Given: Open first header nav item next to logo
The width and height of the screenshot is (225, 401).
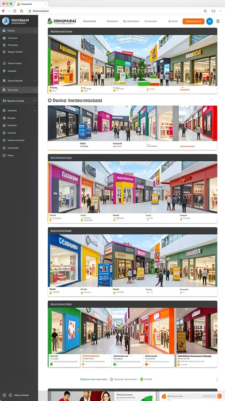Looking at the screenshot, I should click(x=89, y=21).
